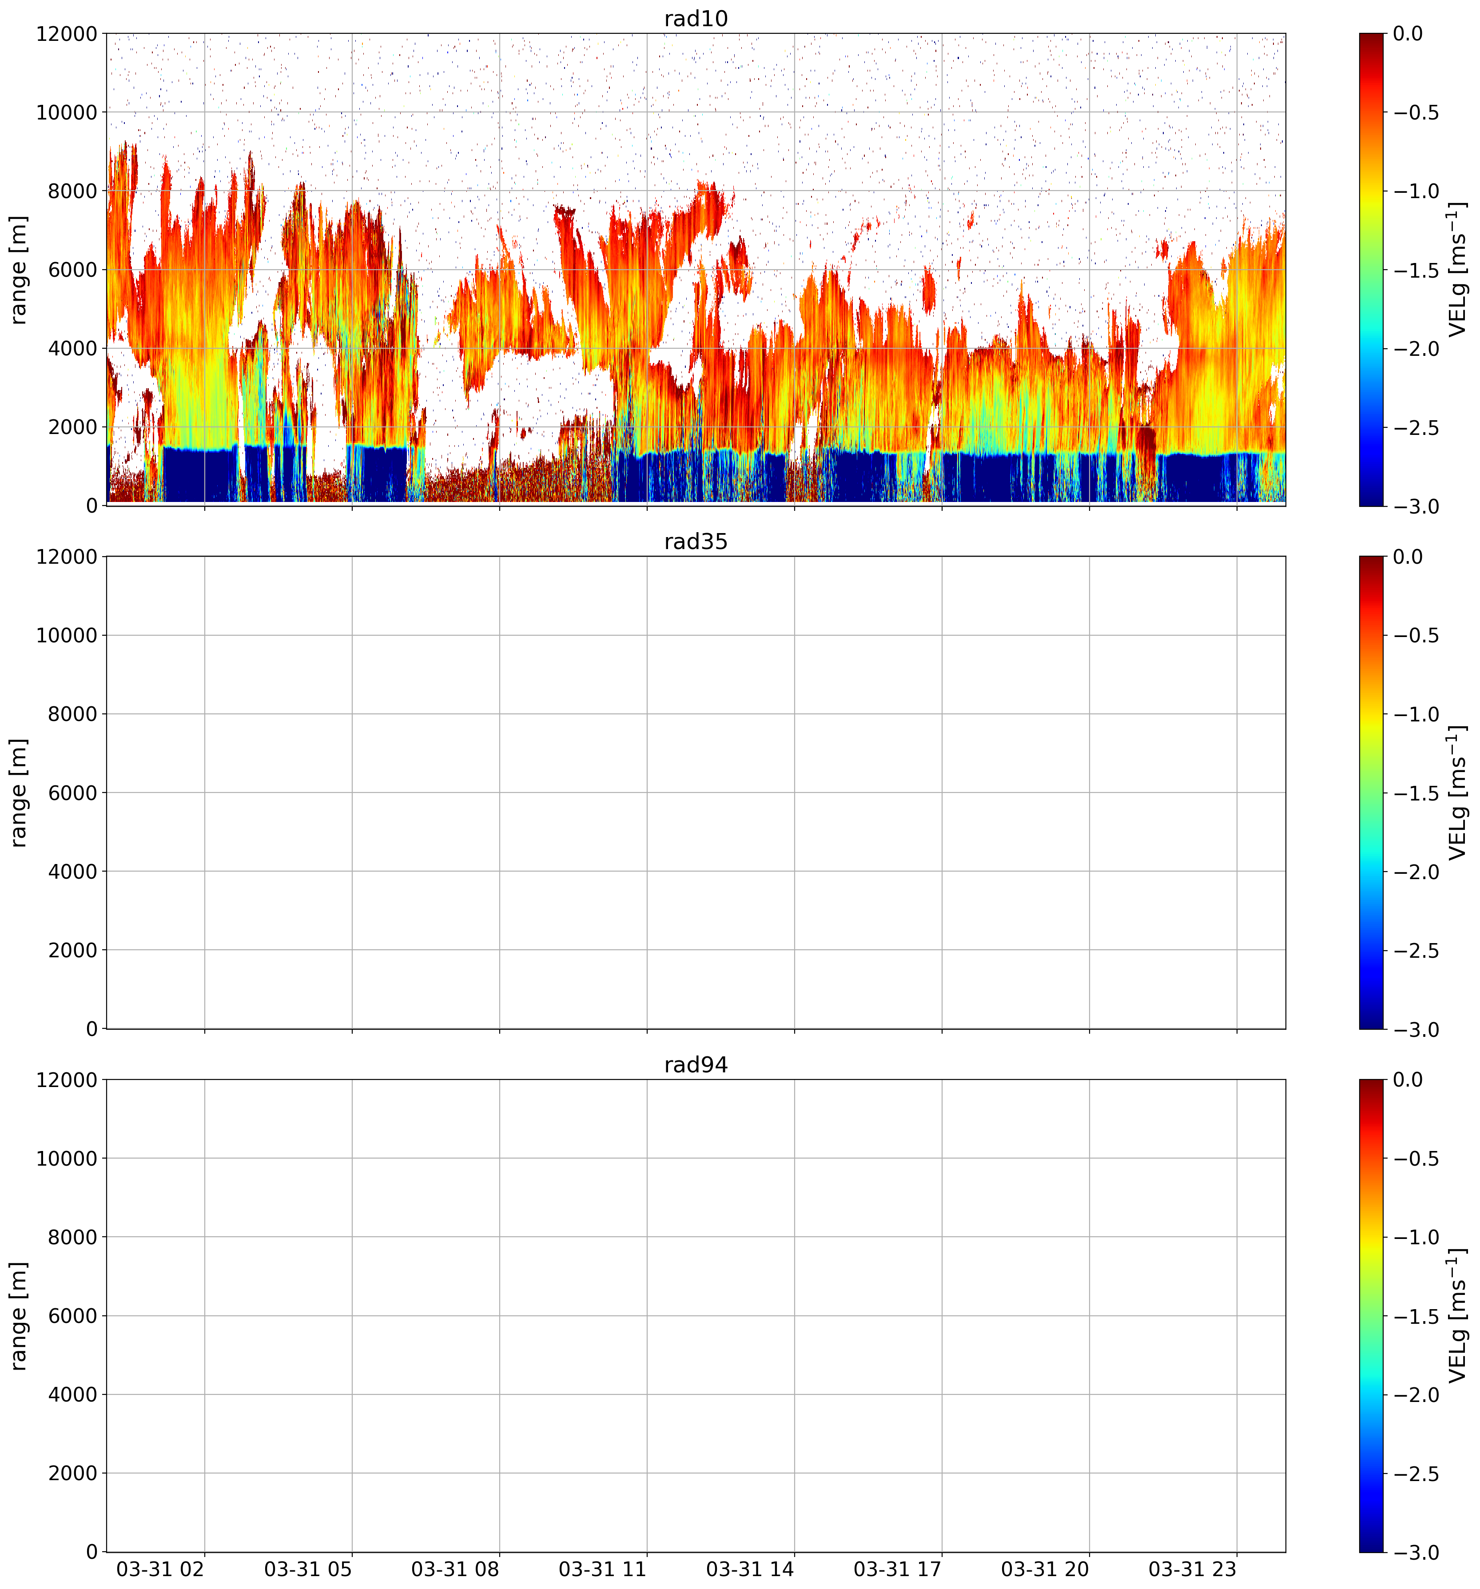The width and height of the screenshot is (1480, 1589).
Task: Click the x-axis tick label 03-31 11
Action: point(603,1569)
